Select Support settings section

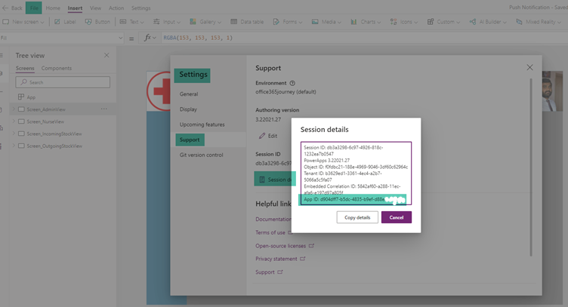point(190,140)
